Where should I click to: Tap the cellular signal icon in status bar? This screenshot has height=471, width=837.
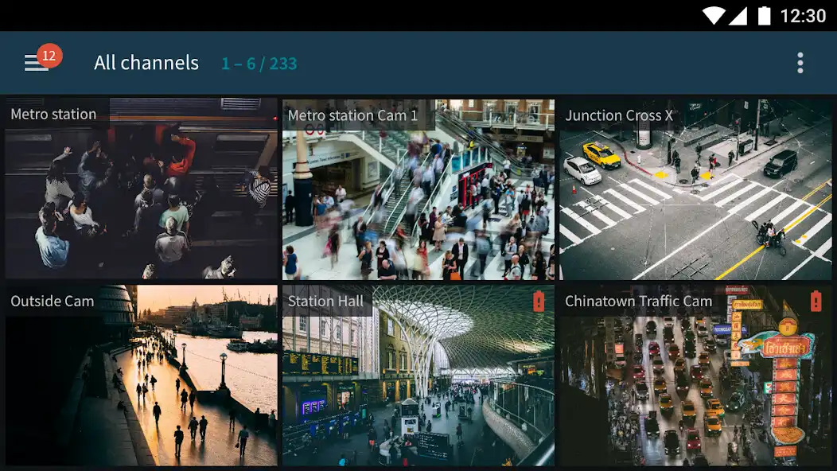[738, 15]
